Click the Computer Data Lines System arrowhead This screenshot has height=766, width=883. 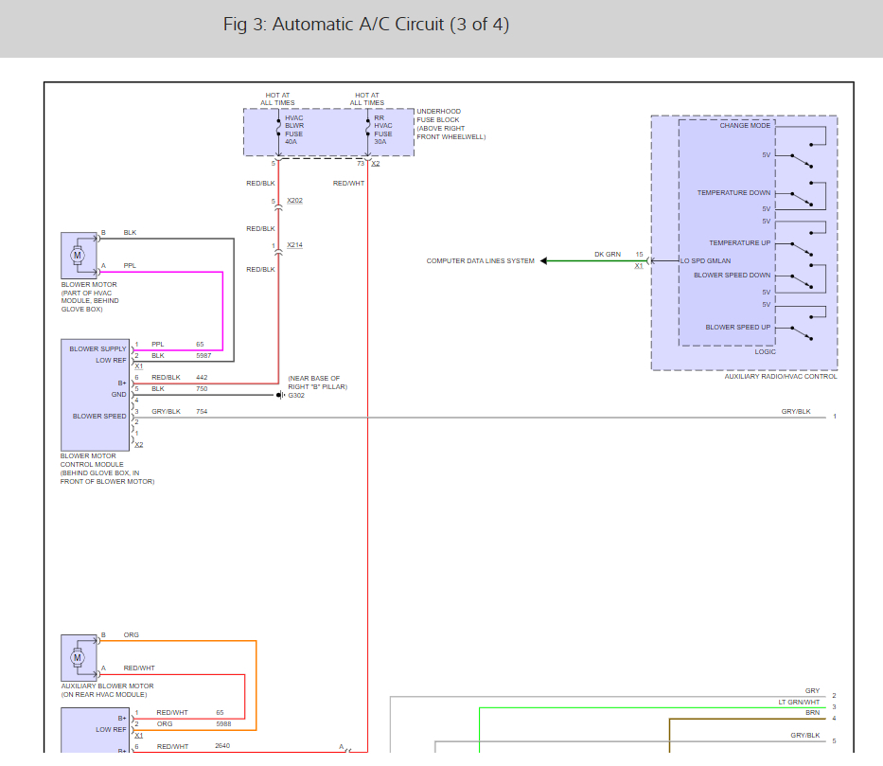click(544, 260)
